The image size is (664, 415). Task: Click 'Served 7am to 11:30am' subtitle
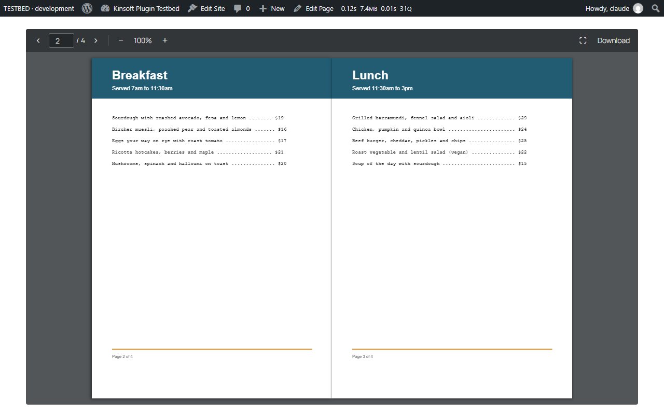pyautogui.click(x=142, y=88)
